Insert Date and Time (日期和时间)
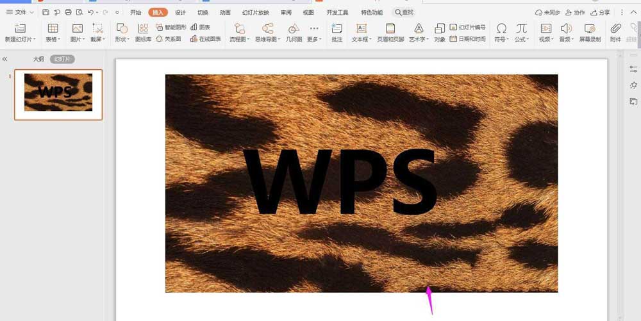641x321 pixels. point(468,39)
